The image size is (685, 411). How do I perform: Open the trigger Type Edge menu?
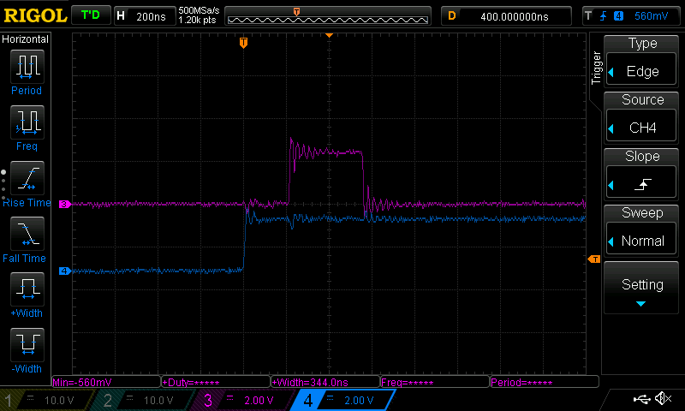click(641, 60)
